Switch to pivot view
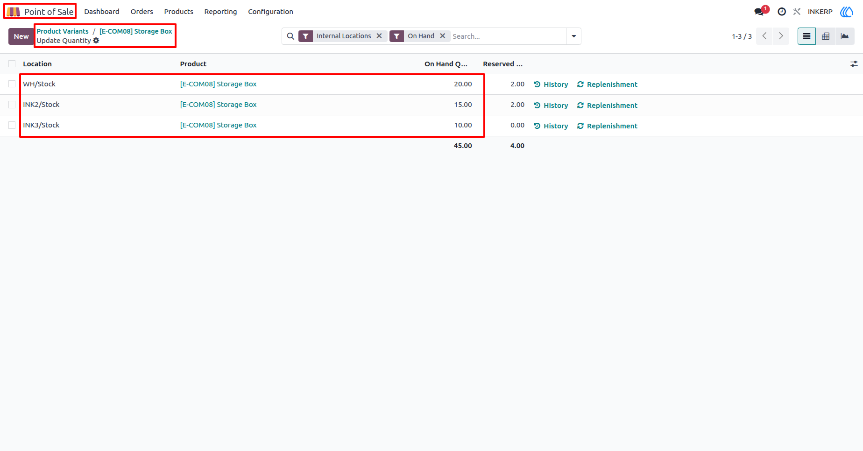This screenshot has width=863, height=451. click(826, 36)
